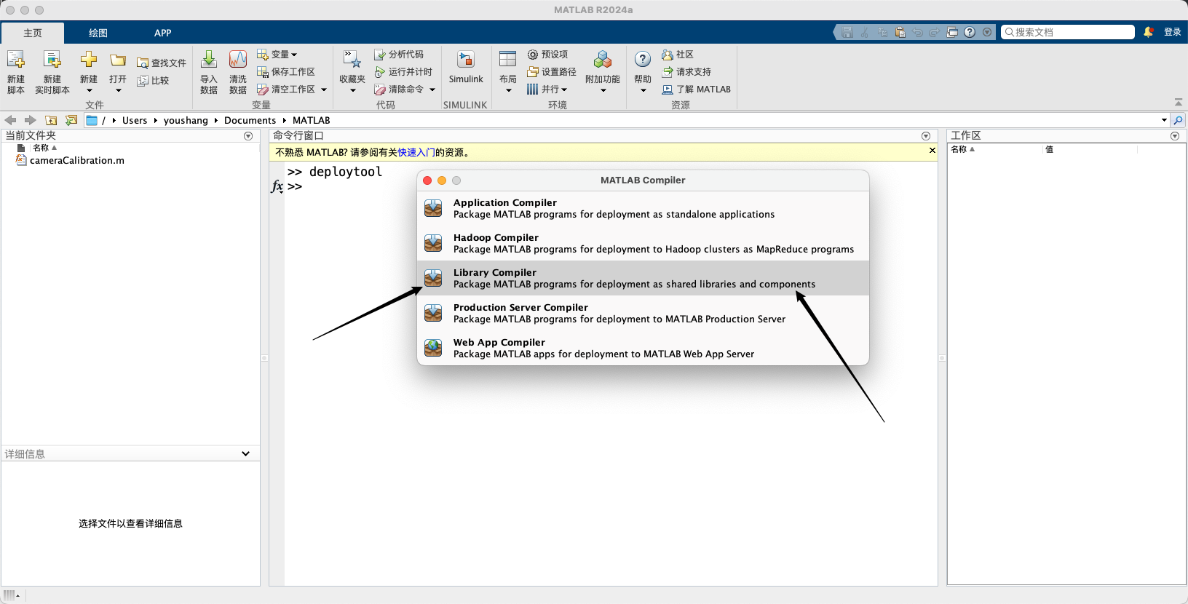Open 社区 (Community) link
Image resolution: width=1188 pixels, height=604 pixels.
(678, 55)
